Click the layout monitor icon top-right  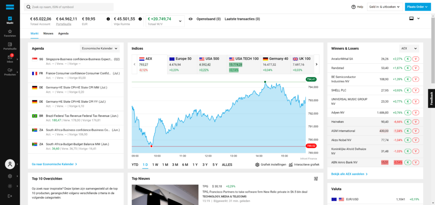(x=411, y=19)
